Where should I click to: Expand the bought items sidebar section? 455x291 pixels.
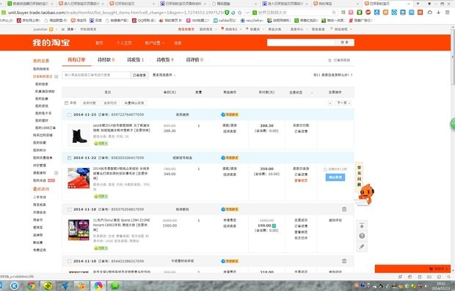pos(57,76)
